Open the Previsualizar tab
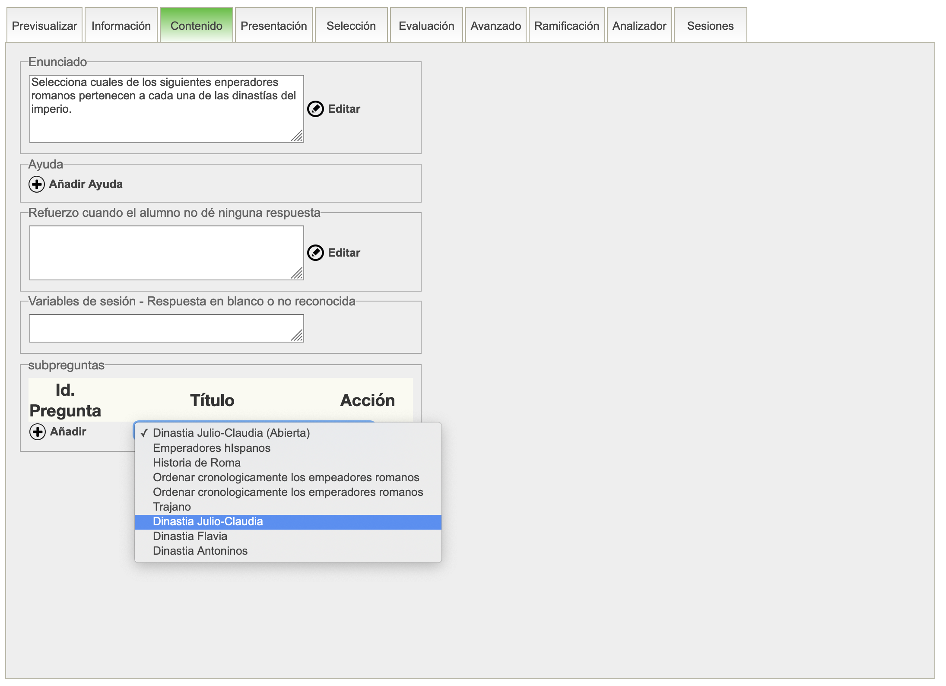 point(44,26)
